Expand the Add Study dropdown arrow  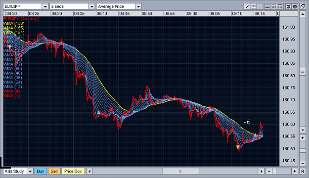(30, 171)
